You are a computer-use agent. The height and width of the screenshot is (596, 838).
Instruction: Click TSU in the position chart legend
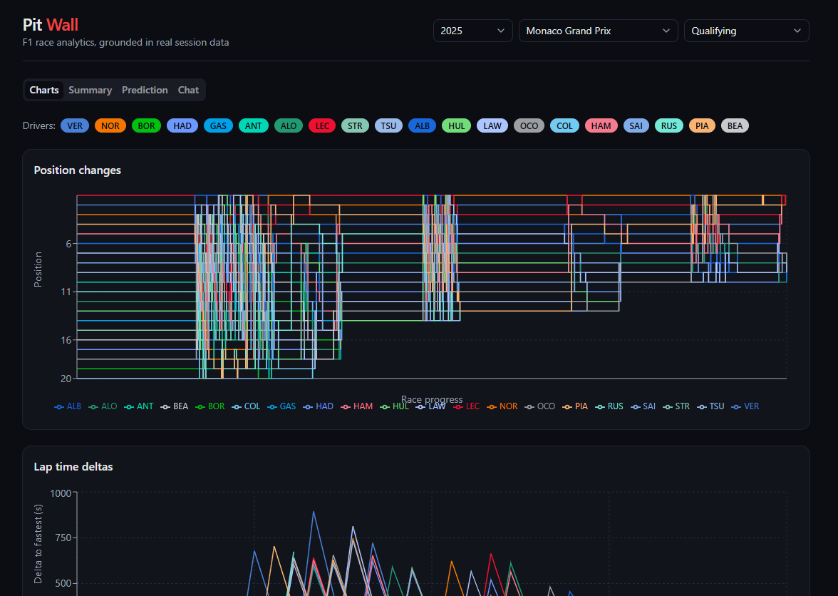click(x=711, y=406)
